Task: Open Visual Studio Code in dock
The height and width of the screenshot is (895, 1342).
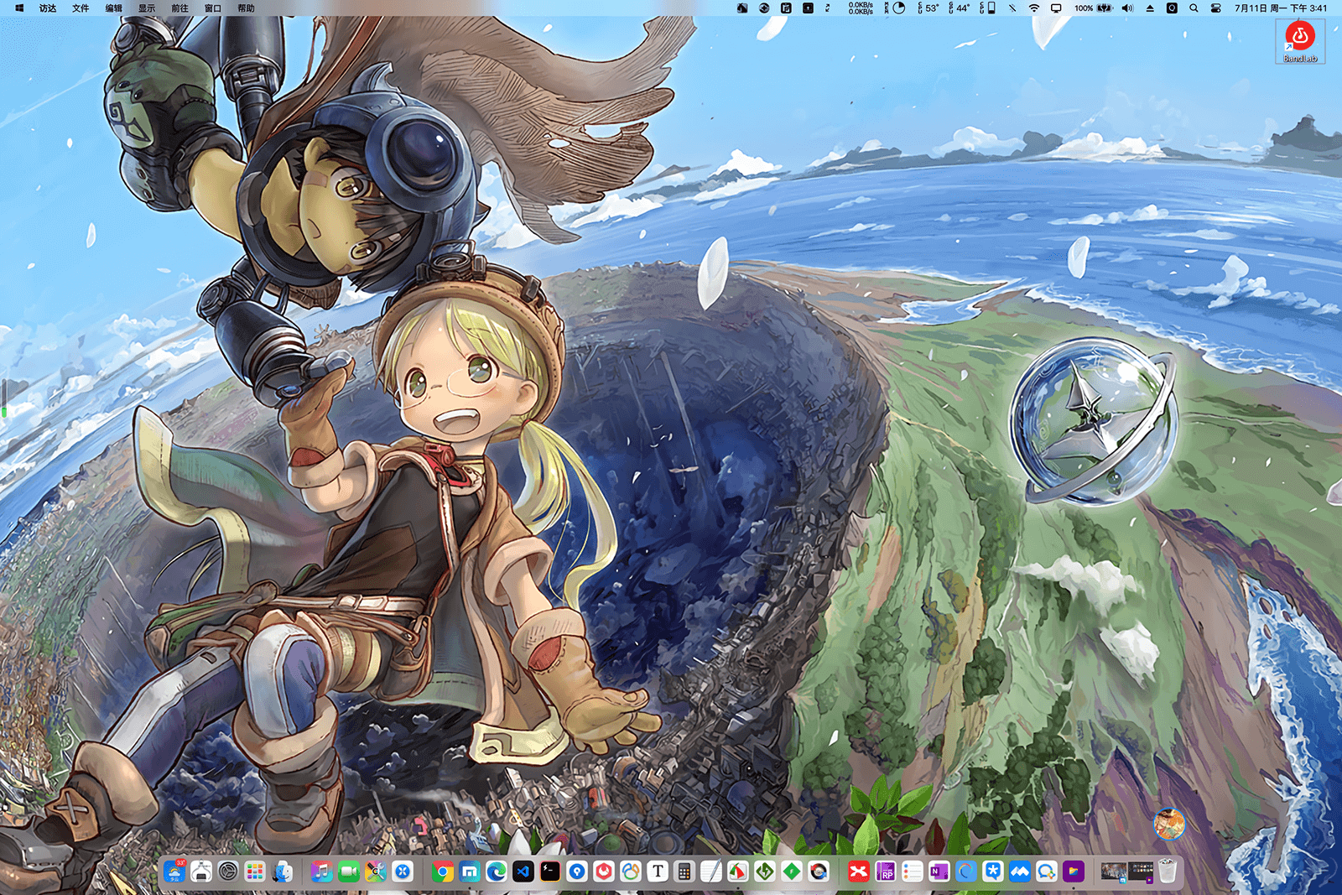Action: pyautogui.click(x=523, y=872)
